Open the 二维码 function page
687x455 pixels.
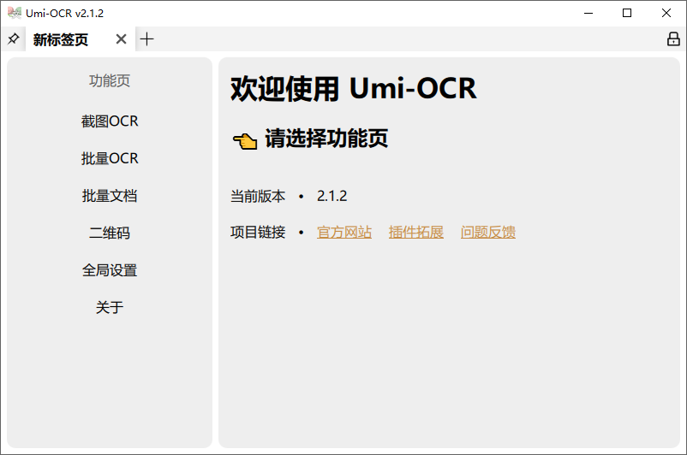110,233
